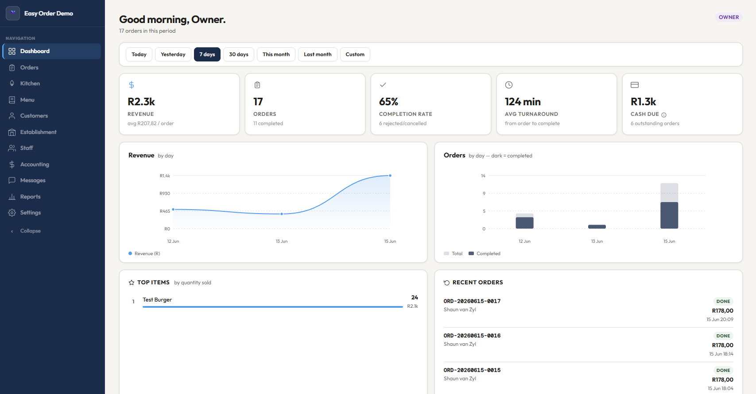Screen dimensions: 756x394
Task: Click the Settings gear icon in sidebar
Action: [12, 213]
